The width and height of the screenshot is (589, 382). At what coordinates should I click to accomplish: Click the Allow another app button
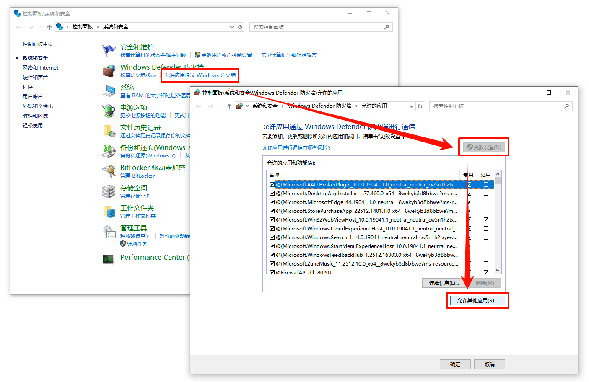coord(477,301)
